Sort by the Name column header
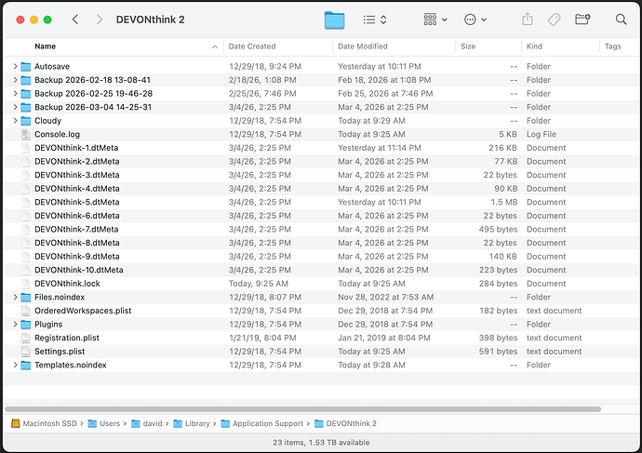This screenshot has height=453, width=642. pyautogui.click(x=45, y=47)
